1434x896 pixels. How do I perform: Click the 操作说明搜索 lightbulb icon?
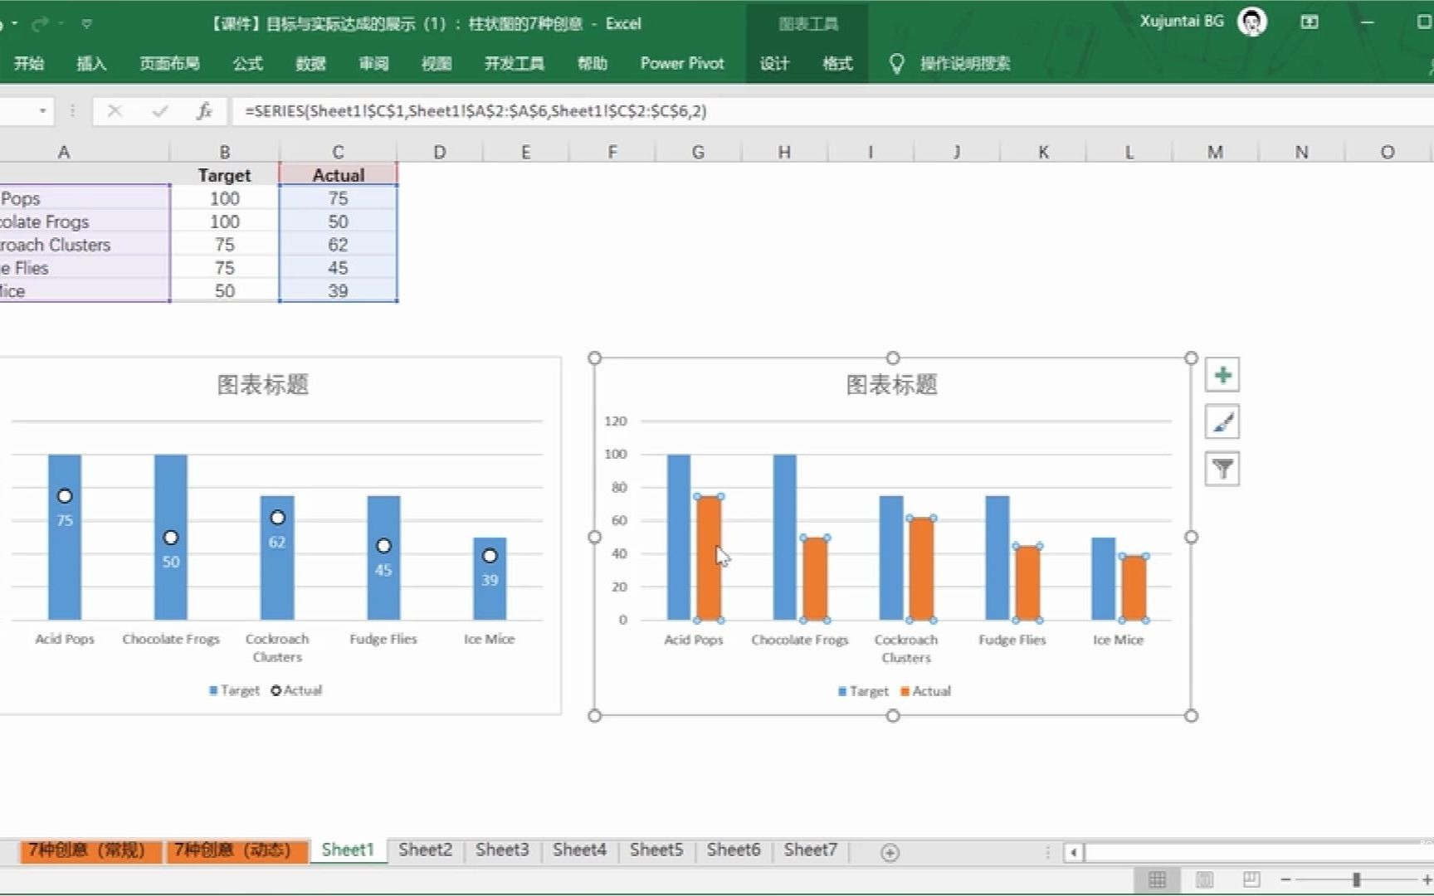tap(896, 63)
